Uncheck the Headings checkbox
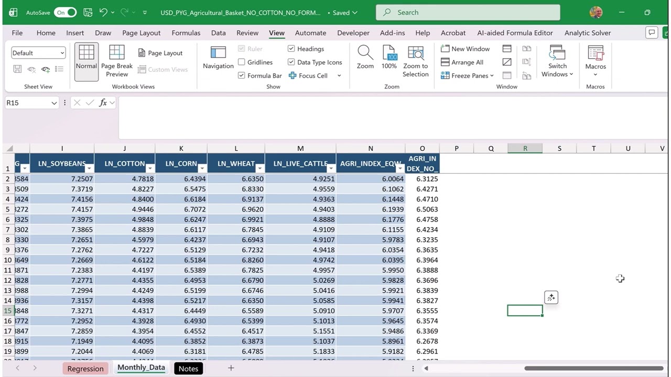The width and height of the screenshot is (671, 377). (291, 49)
